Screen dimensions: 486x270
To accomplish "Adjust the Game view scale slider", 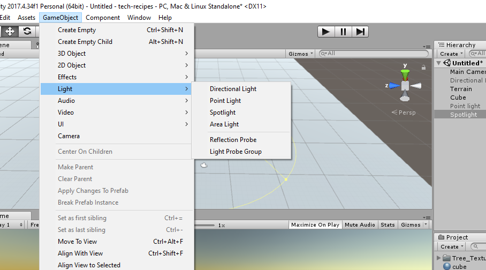I will pyautogui.click(x=204, y=226).
